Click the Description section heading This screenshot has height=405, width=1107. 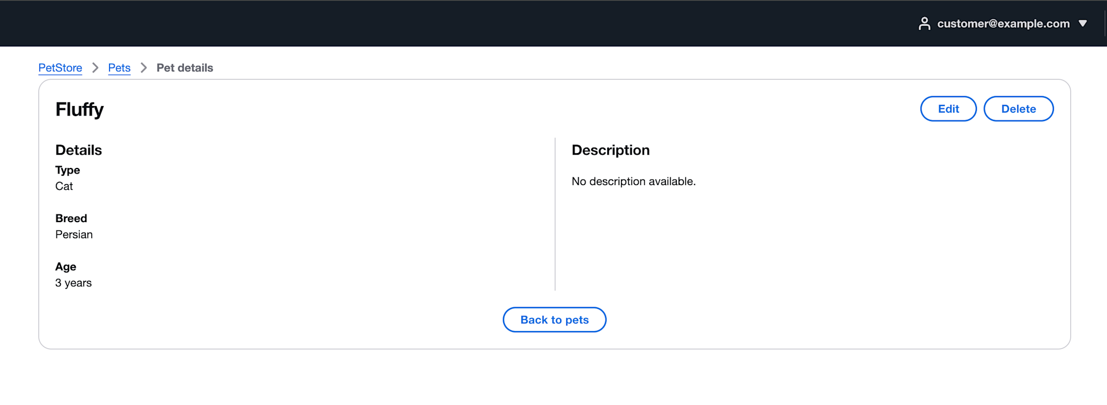[611, 150]
